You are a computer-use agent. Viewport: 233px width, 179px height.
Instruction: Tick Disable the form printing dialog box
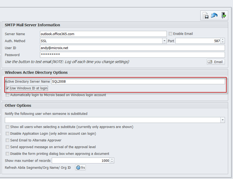8,154
